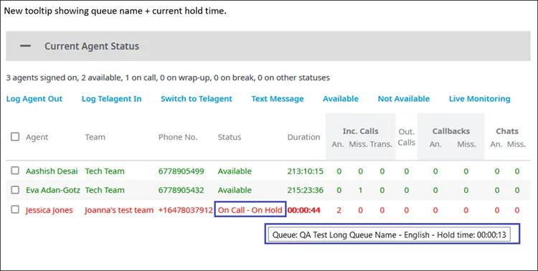Click phone number +16478037912
This screenshot has width=538, height=271.
(x=185, y=210)
